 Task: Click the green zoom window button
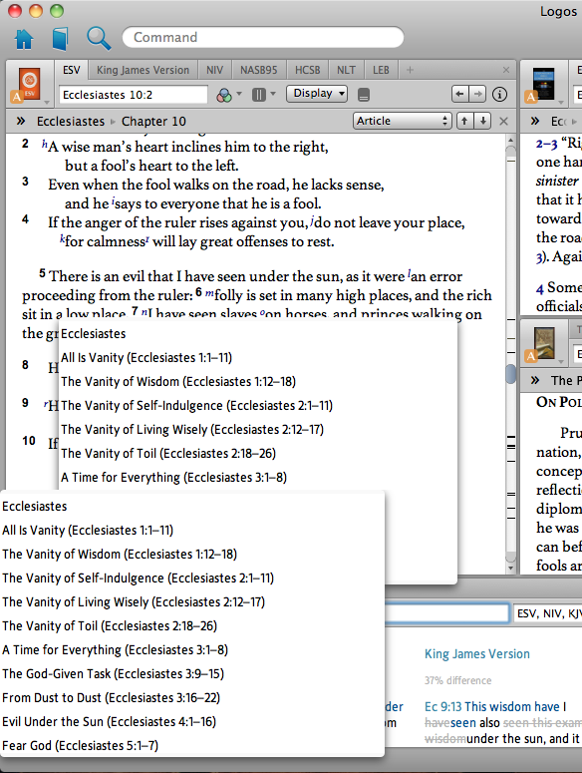(57, 11)
